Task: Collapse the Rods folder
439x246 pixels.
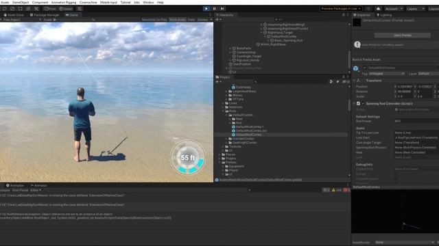Action: [223, 111]
